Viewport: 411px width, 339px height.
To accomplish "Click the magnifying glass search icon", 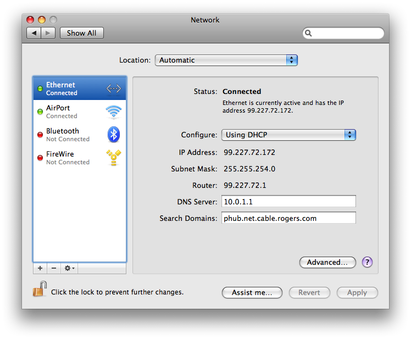I will [x=308, y=33].
